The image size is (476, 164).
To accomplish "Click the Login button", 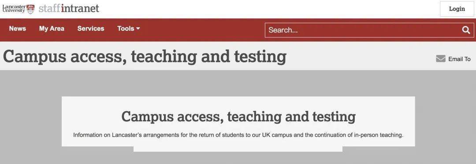I will [x=457, y=9].
